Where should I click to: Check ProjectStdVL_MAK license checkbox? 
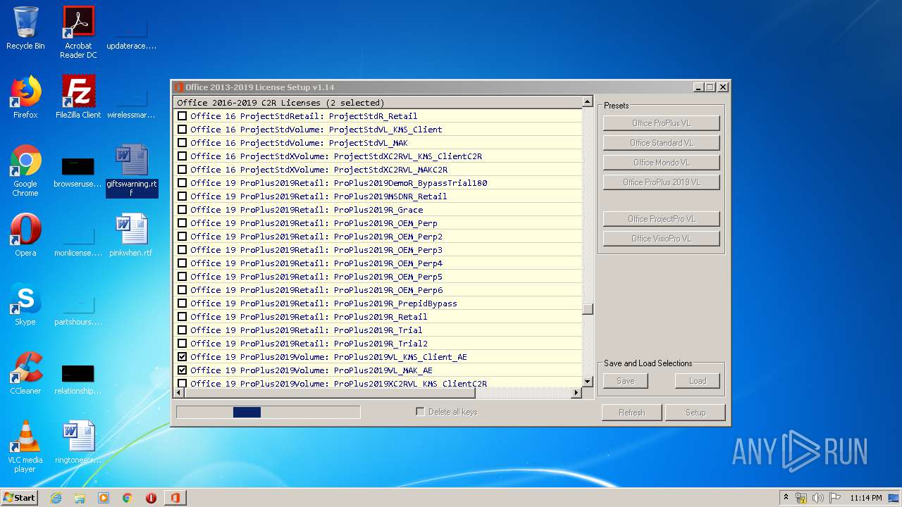point(183,143)
